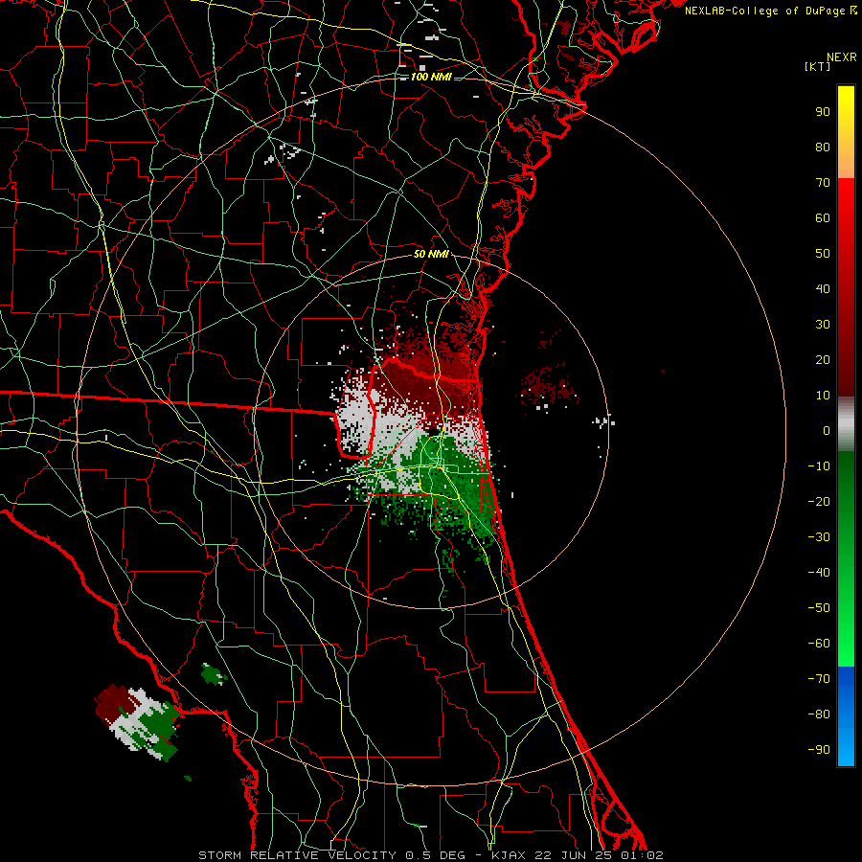The width and height of the screenshot is (862, 862).
Task: Click the -40 value on the velocity scale
Action: pos(819,573)
